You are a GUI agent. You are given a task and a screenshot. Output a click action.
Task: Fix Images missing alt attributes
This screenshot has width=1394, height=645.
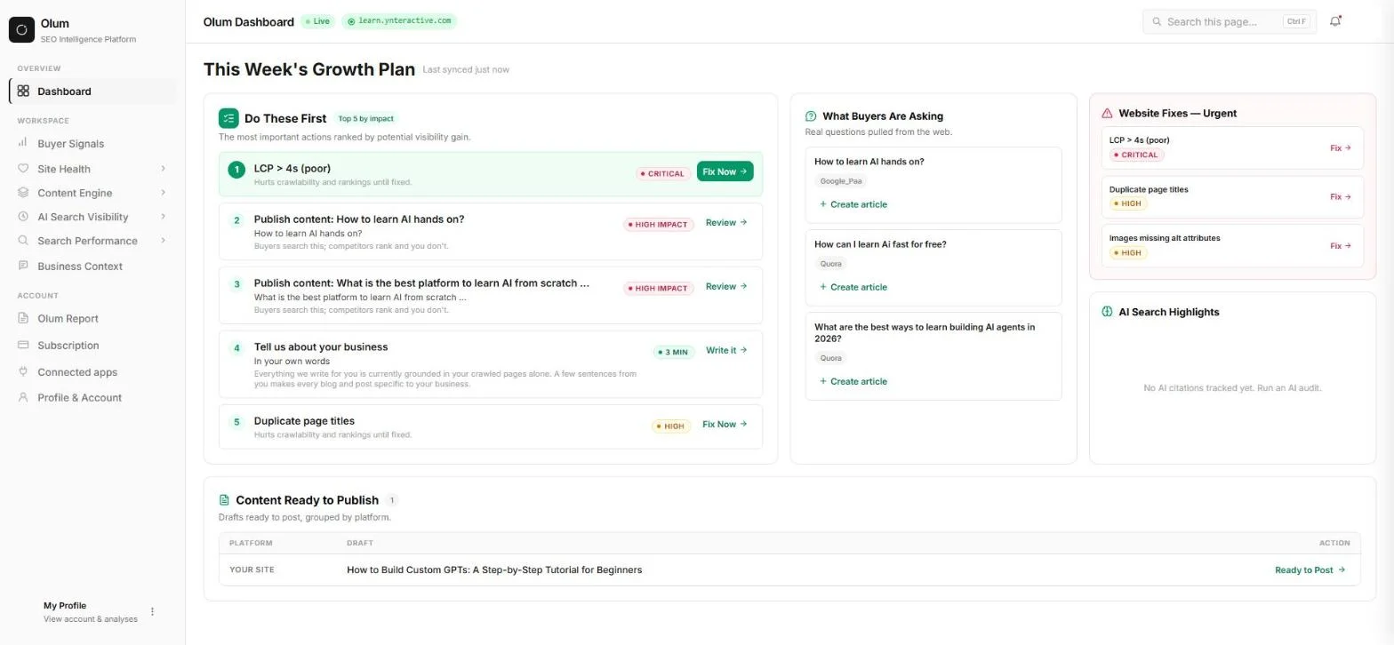[x=1340, y=246]
